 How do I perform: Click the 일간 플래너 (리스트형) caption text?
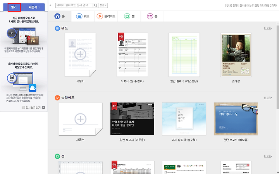[x=184, y=81]
